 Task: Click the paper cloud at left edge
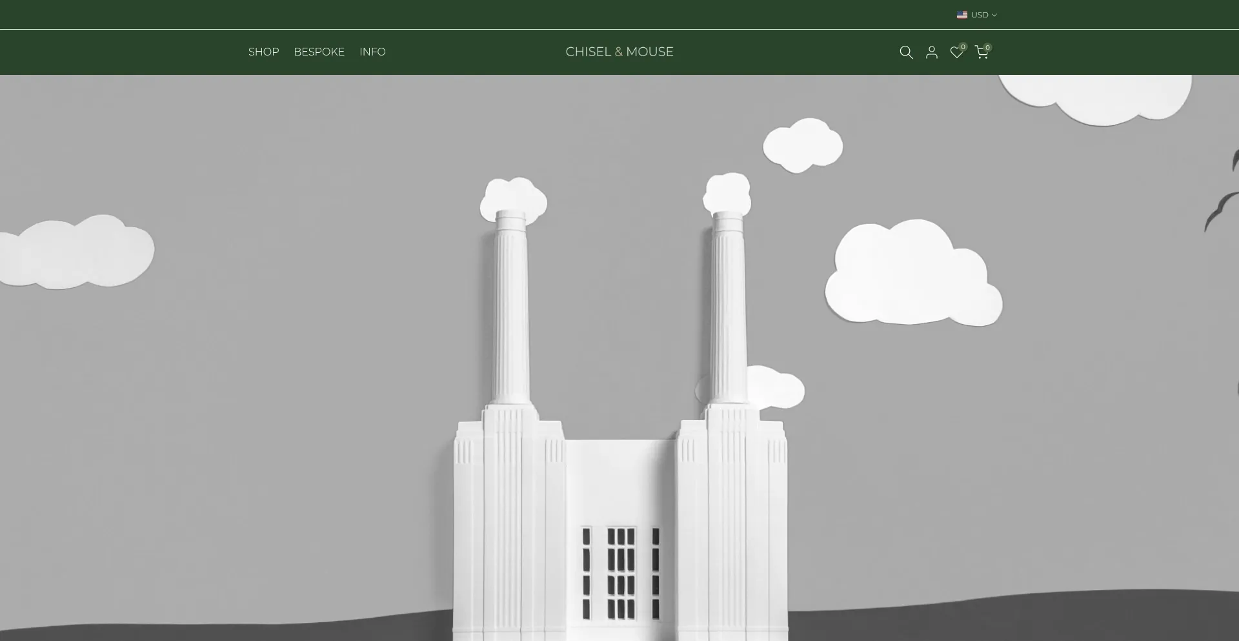tap(77, 253)
